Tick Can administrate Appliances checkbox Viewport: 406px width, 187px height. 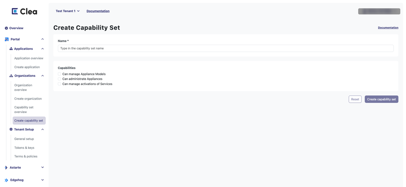coord(59,79)
